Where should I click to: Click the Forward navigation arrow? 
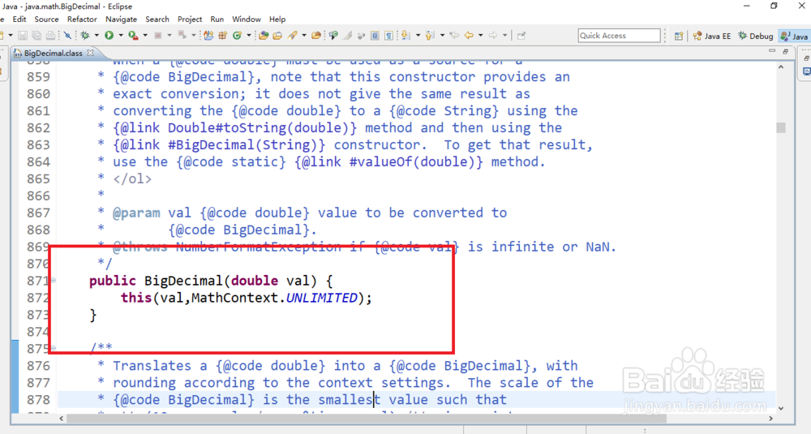tap(493, 35)
